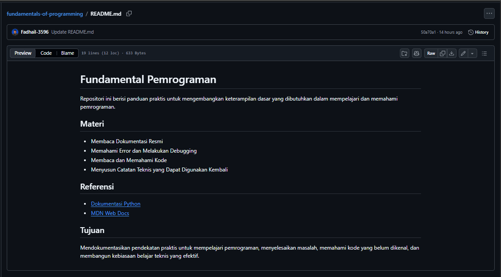This screenshot has width=501, height=277.
Task: Open the more file actions menu
Action: (489, 13)
